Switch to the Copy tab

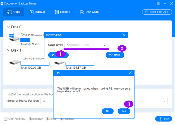click(x=14, y=12)
